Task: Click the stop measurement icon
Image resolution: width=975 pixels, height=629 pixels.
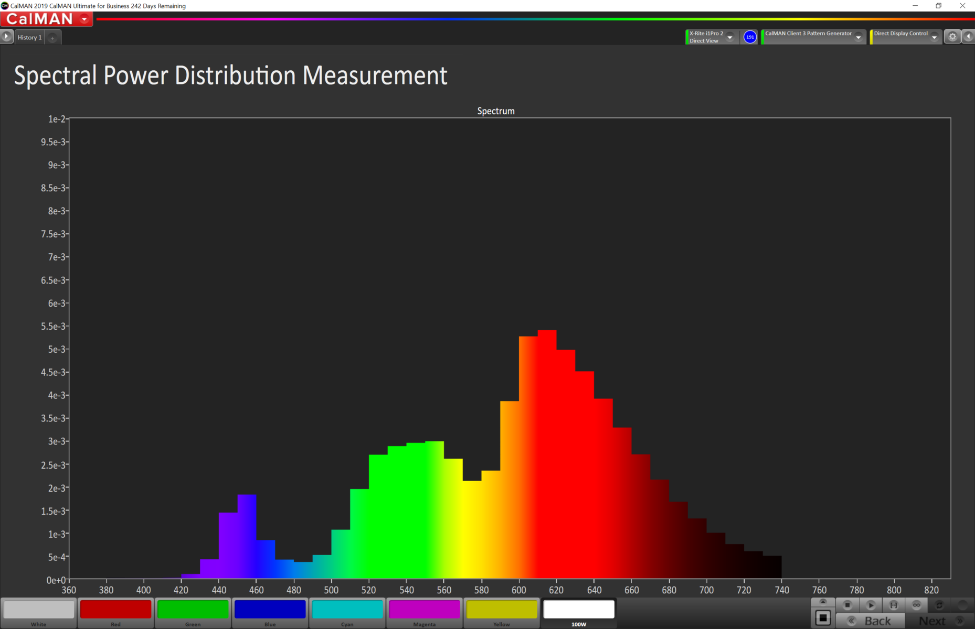Action: 847,605
